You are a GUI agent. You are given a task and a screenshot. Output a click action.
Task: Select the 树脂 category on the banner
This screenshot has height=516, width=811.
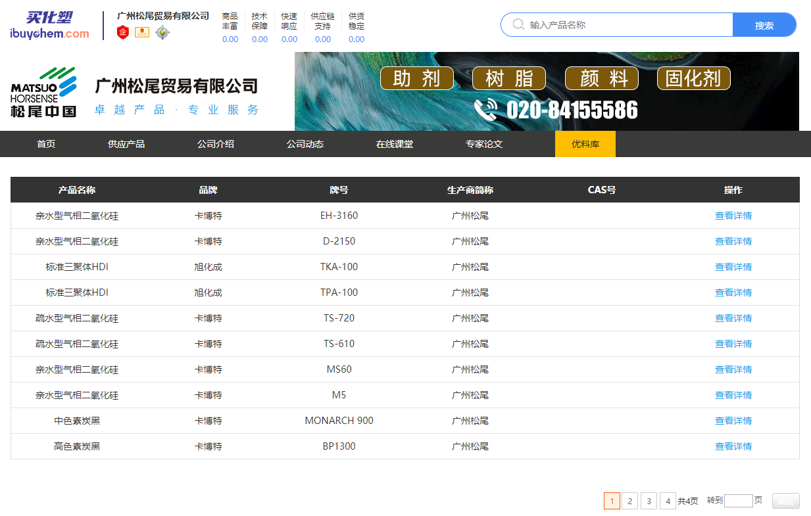509,79
